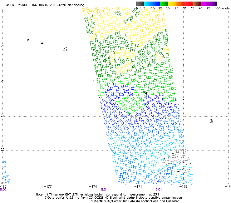
Task: Click the dark purple legend color above >50
Action: 216,4
